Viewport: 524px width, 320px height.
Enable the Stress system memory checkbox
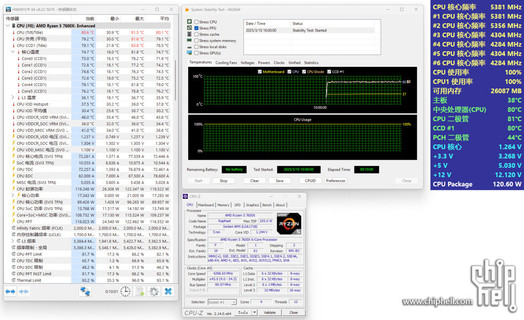click(x=197, y=41)
